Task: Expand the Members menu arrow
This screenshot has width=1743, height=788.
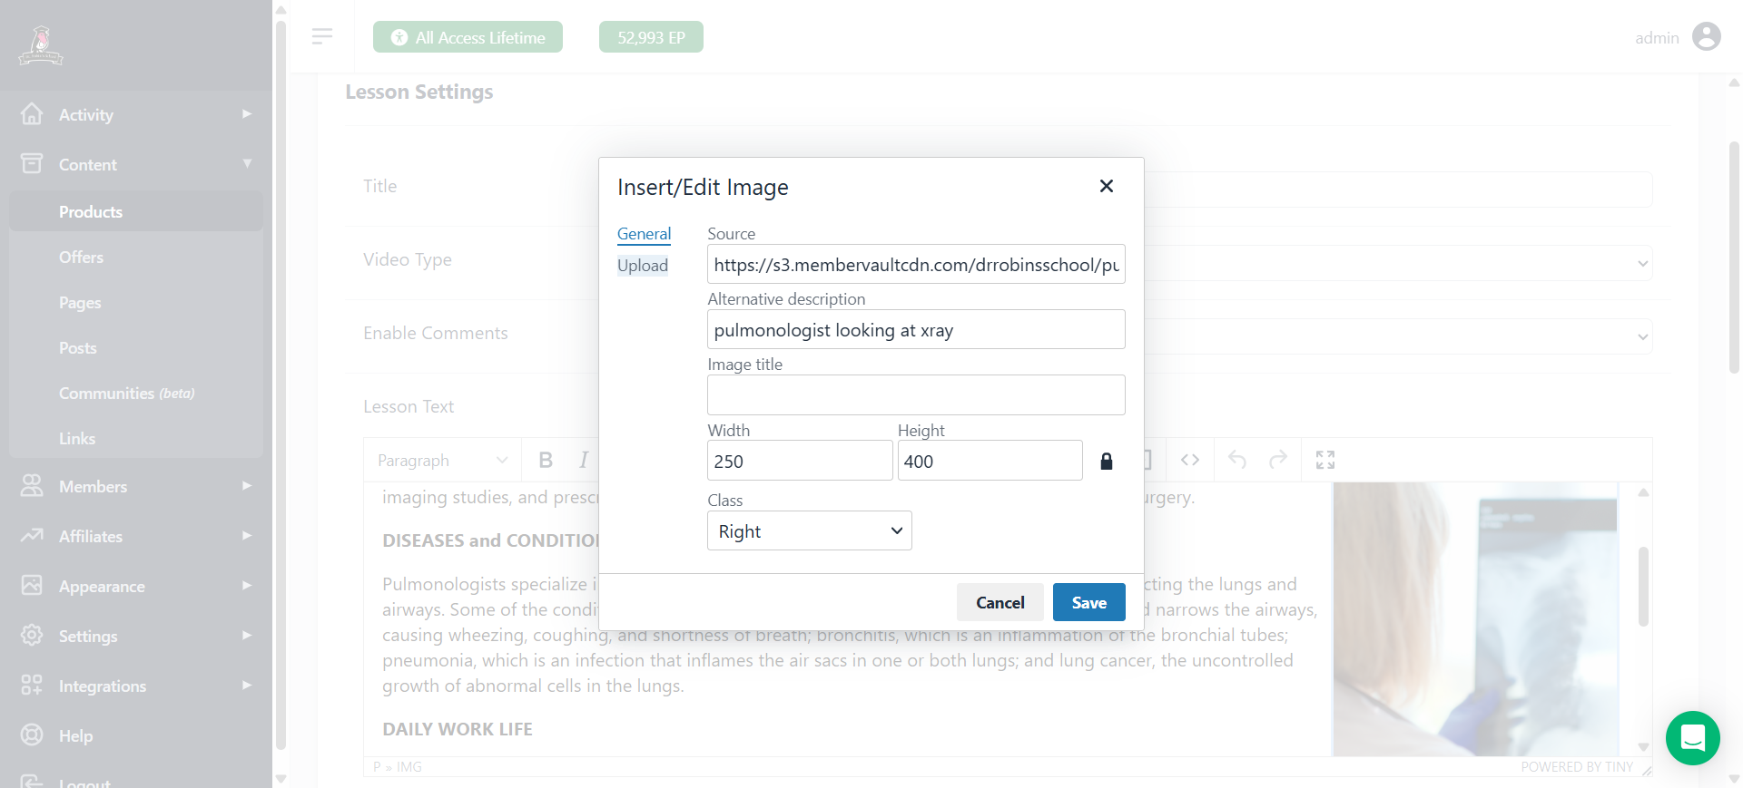Action: [246, 485]
